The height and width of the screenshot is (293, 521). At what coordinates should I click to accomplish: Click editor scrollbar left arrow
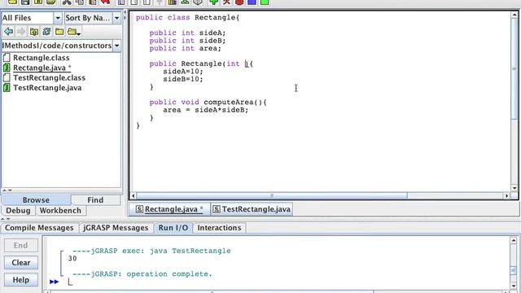134,195
